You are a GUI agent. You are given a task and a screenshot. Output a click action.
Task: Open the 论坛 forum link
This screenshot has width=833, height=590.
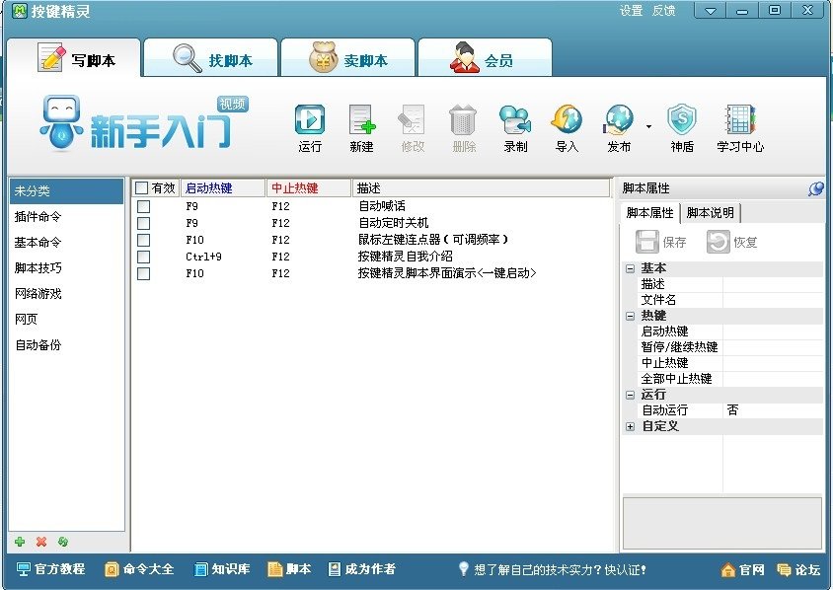click(797, 570)
